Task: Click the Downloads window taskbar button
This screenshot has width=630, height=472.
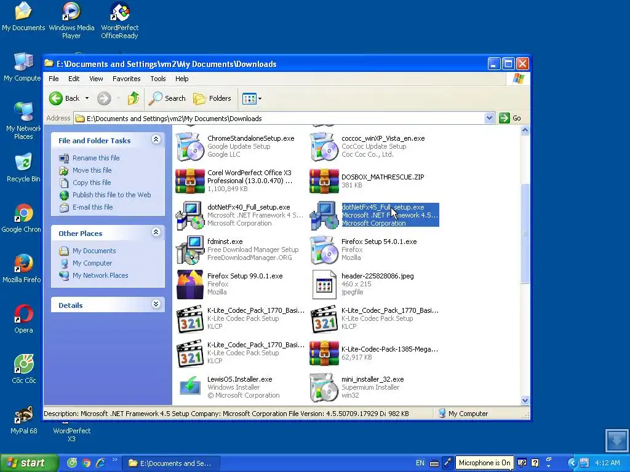Action: tap(171, 463)
